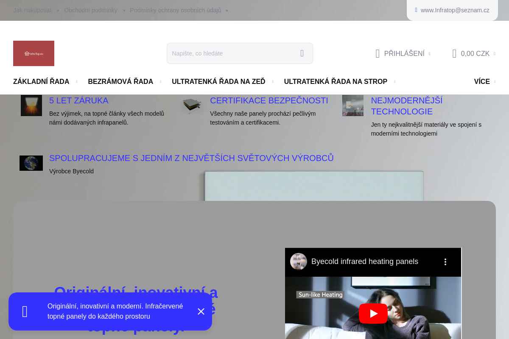Expand the VÍCE menu arrow

495,81
